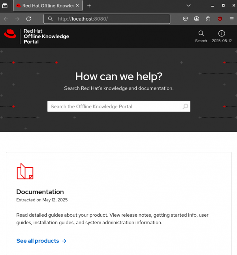The height and width of the screenshot is (255, 237).
Task: Open a new tab with plus button
Action: [x=89, y=6]
